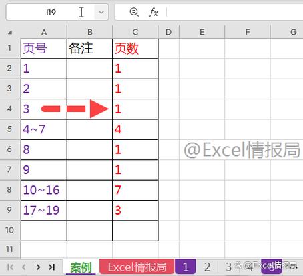This screenshot has width=303, height=276.
Task: Select column F header
Action: pyautogui.click(x=248, y=32)
